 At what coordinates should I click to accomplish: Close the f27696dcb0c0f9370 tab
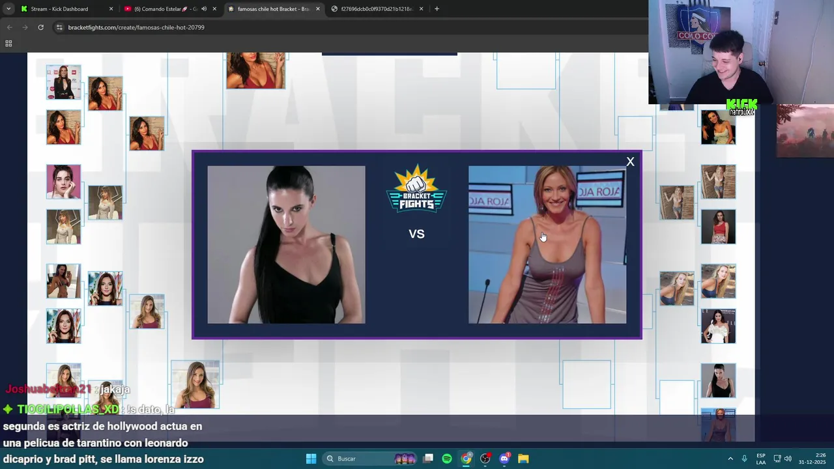click(422, 9)
